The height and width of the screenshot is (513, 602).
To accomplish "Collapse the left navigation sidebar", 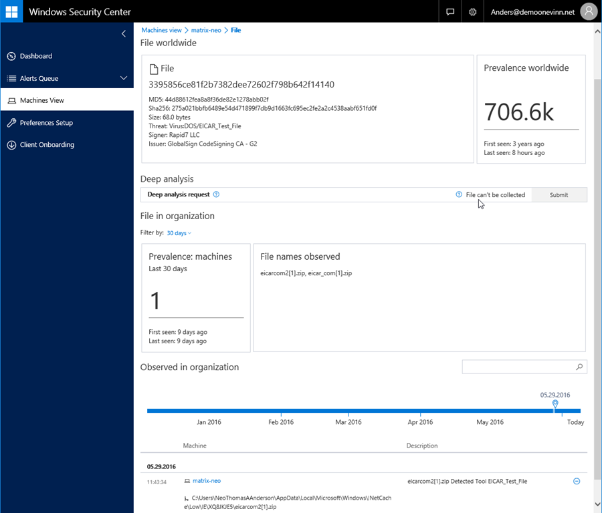I will click(x=124, y=33).
